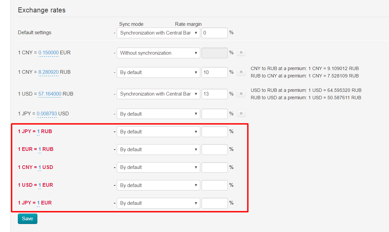
Task: Focus the Default settings rate margin field
Action: click(215, 33)
